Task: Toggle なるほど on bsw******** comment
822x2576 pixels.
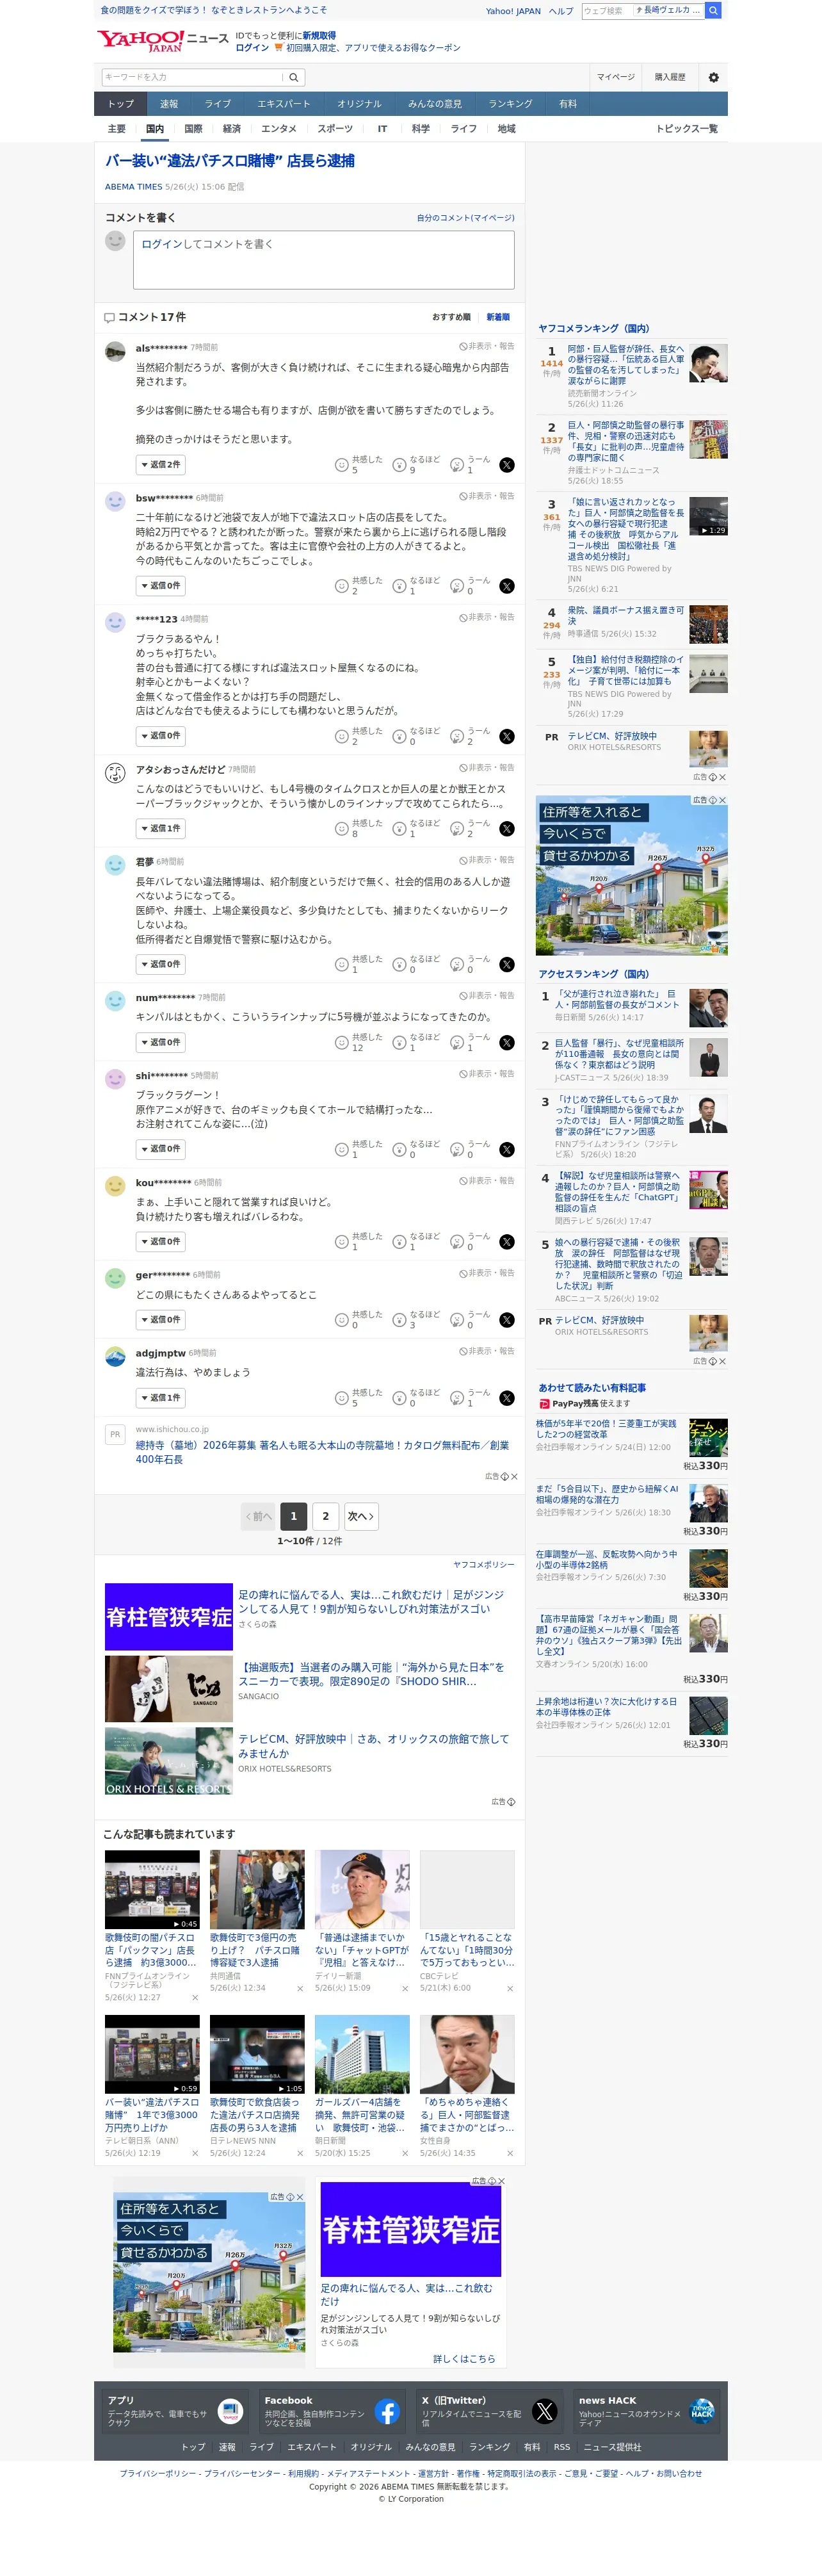Action: pos(416,585)
